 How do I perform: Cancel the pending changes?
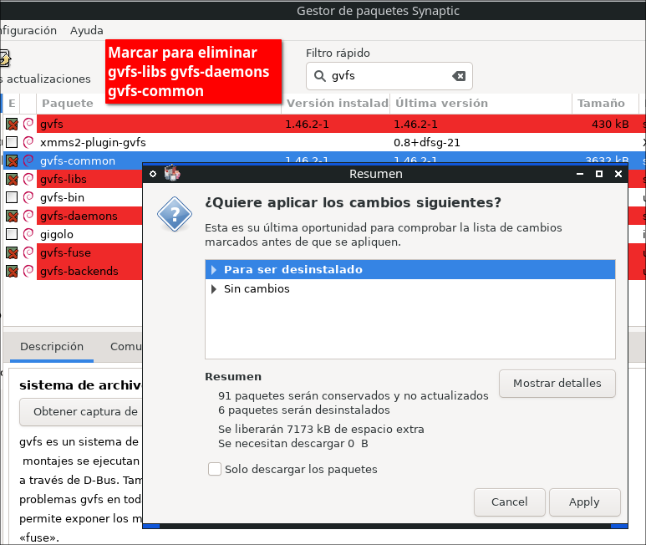point(510,502)
